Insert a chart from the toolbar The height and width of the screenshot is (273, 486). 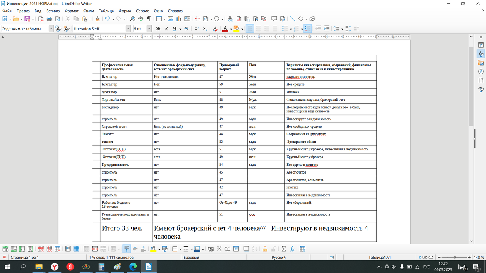click(179, 19)
